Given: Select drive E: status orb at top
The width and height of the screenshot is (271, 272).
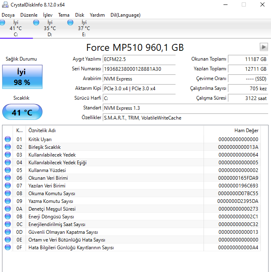Looking at the screenshot, I should click(x=70, y=22).
